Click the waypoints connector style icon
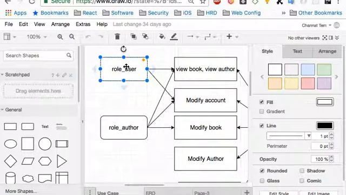Image resolution: width=346 pixels, height=195 pixels. [208, 37]
